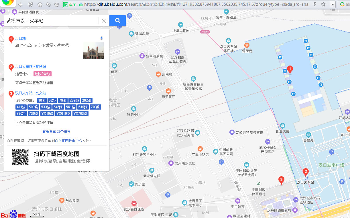
Task: Run search with the blue magnifier button
Action: click(x=117, y=21)
